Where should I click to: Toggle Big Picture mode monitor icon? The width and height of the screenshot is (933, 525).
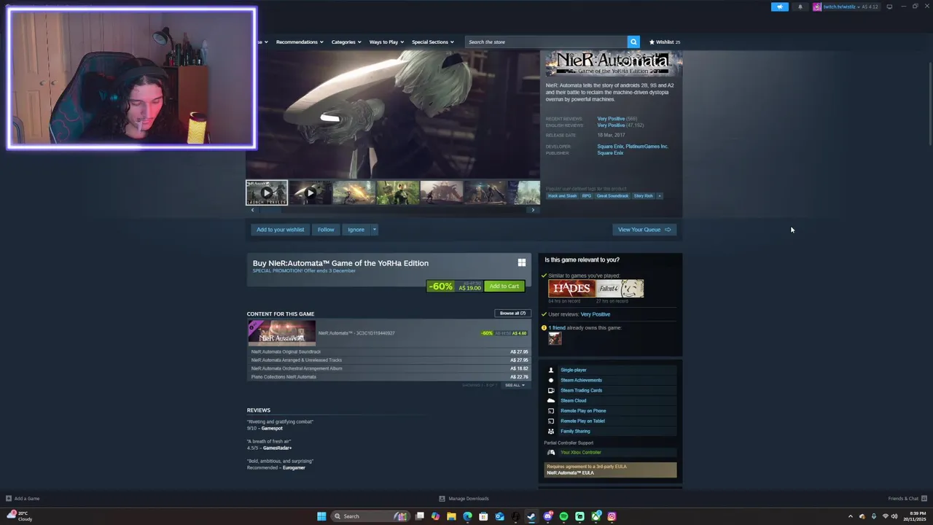889,7
